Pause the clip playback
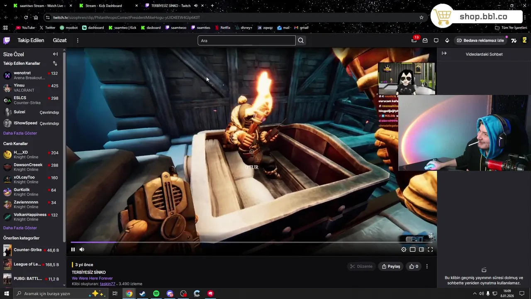The width and height of the screenshot is (531, 299). click(x=73, y=250)
